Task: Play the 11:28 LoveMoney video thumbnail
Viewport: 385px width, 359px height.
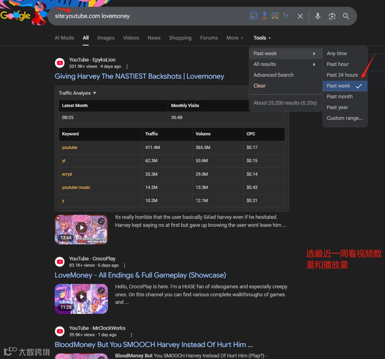Action: (81, 299)
